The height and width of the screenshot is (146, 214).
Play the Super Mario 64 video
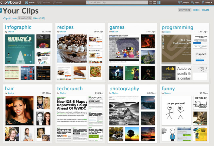(128, 48)
